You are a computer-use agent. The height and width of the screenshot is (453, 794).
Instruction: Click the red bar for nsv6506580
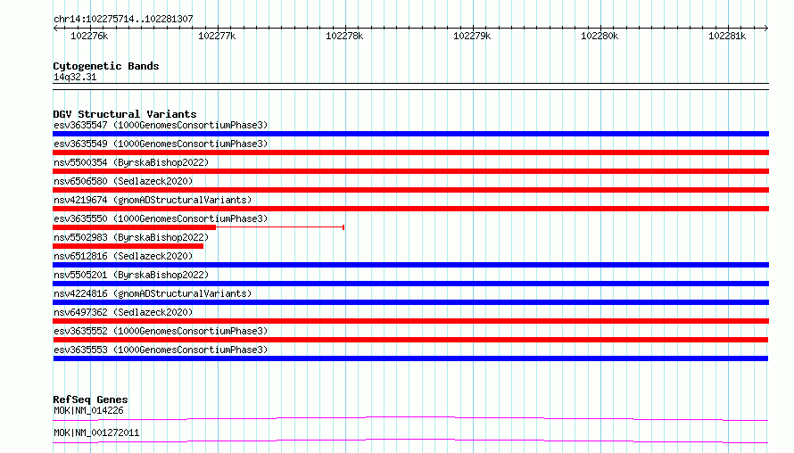[x=410, y=190]
